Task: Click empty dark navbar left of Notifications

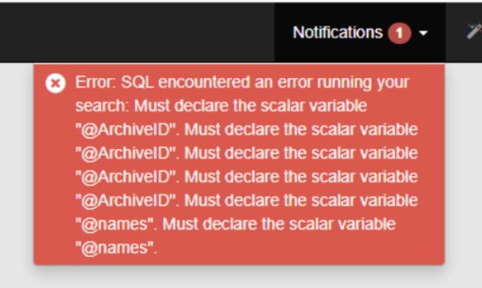Action: (x=138, y=33)
